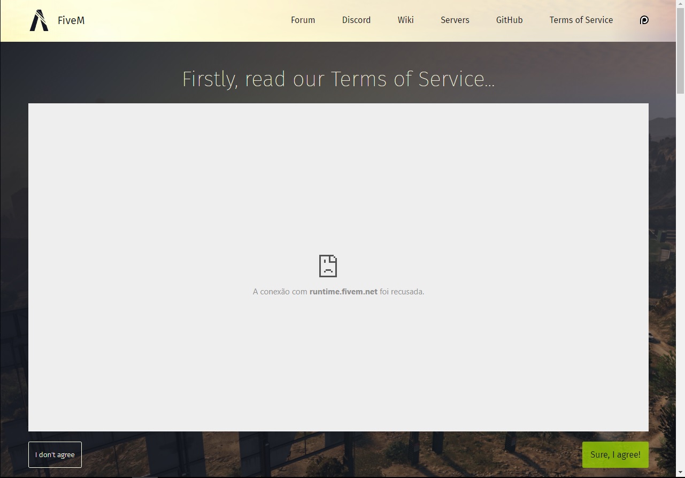
Task: Open the Discord menu item
Action: click(356, 20)
